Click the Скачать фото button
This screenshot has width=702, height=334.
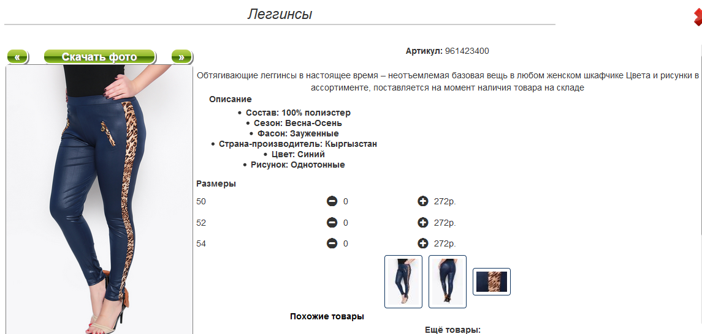coord(99,57)
